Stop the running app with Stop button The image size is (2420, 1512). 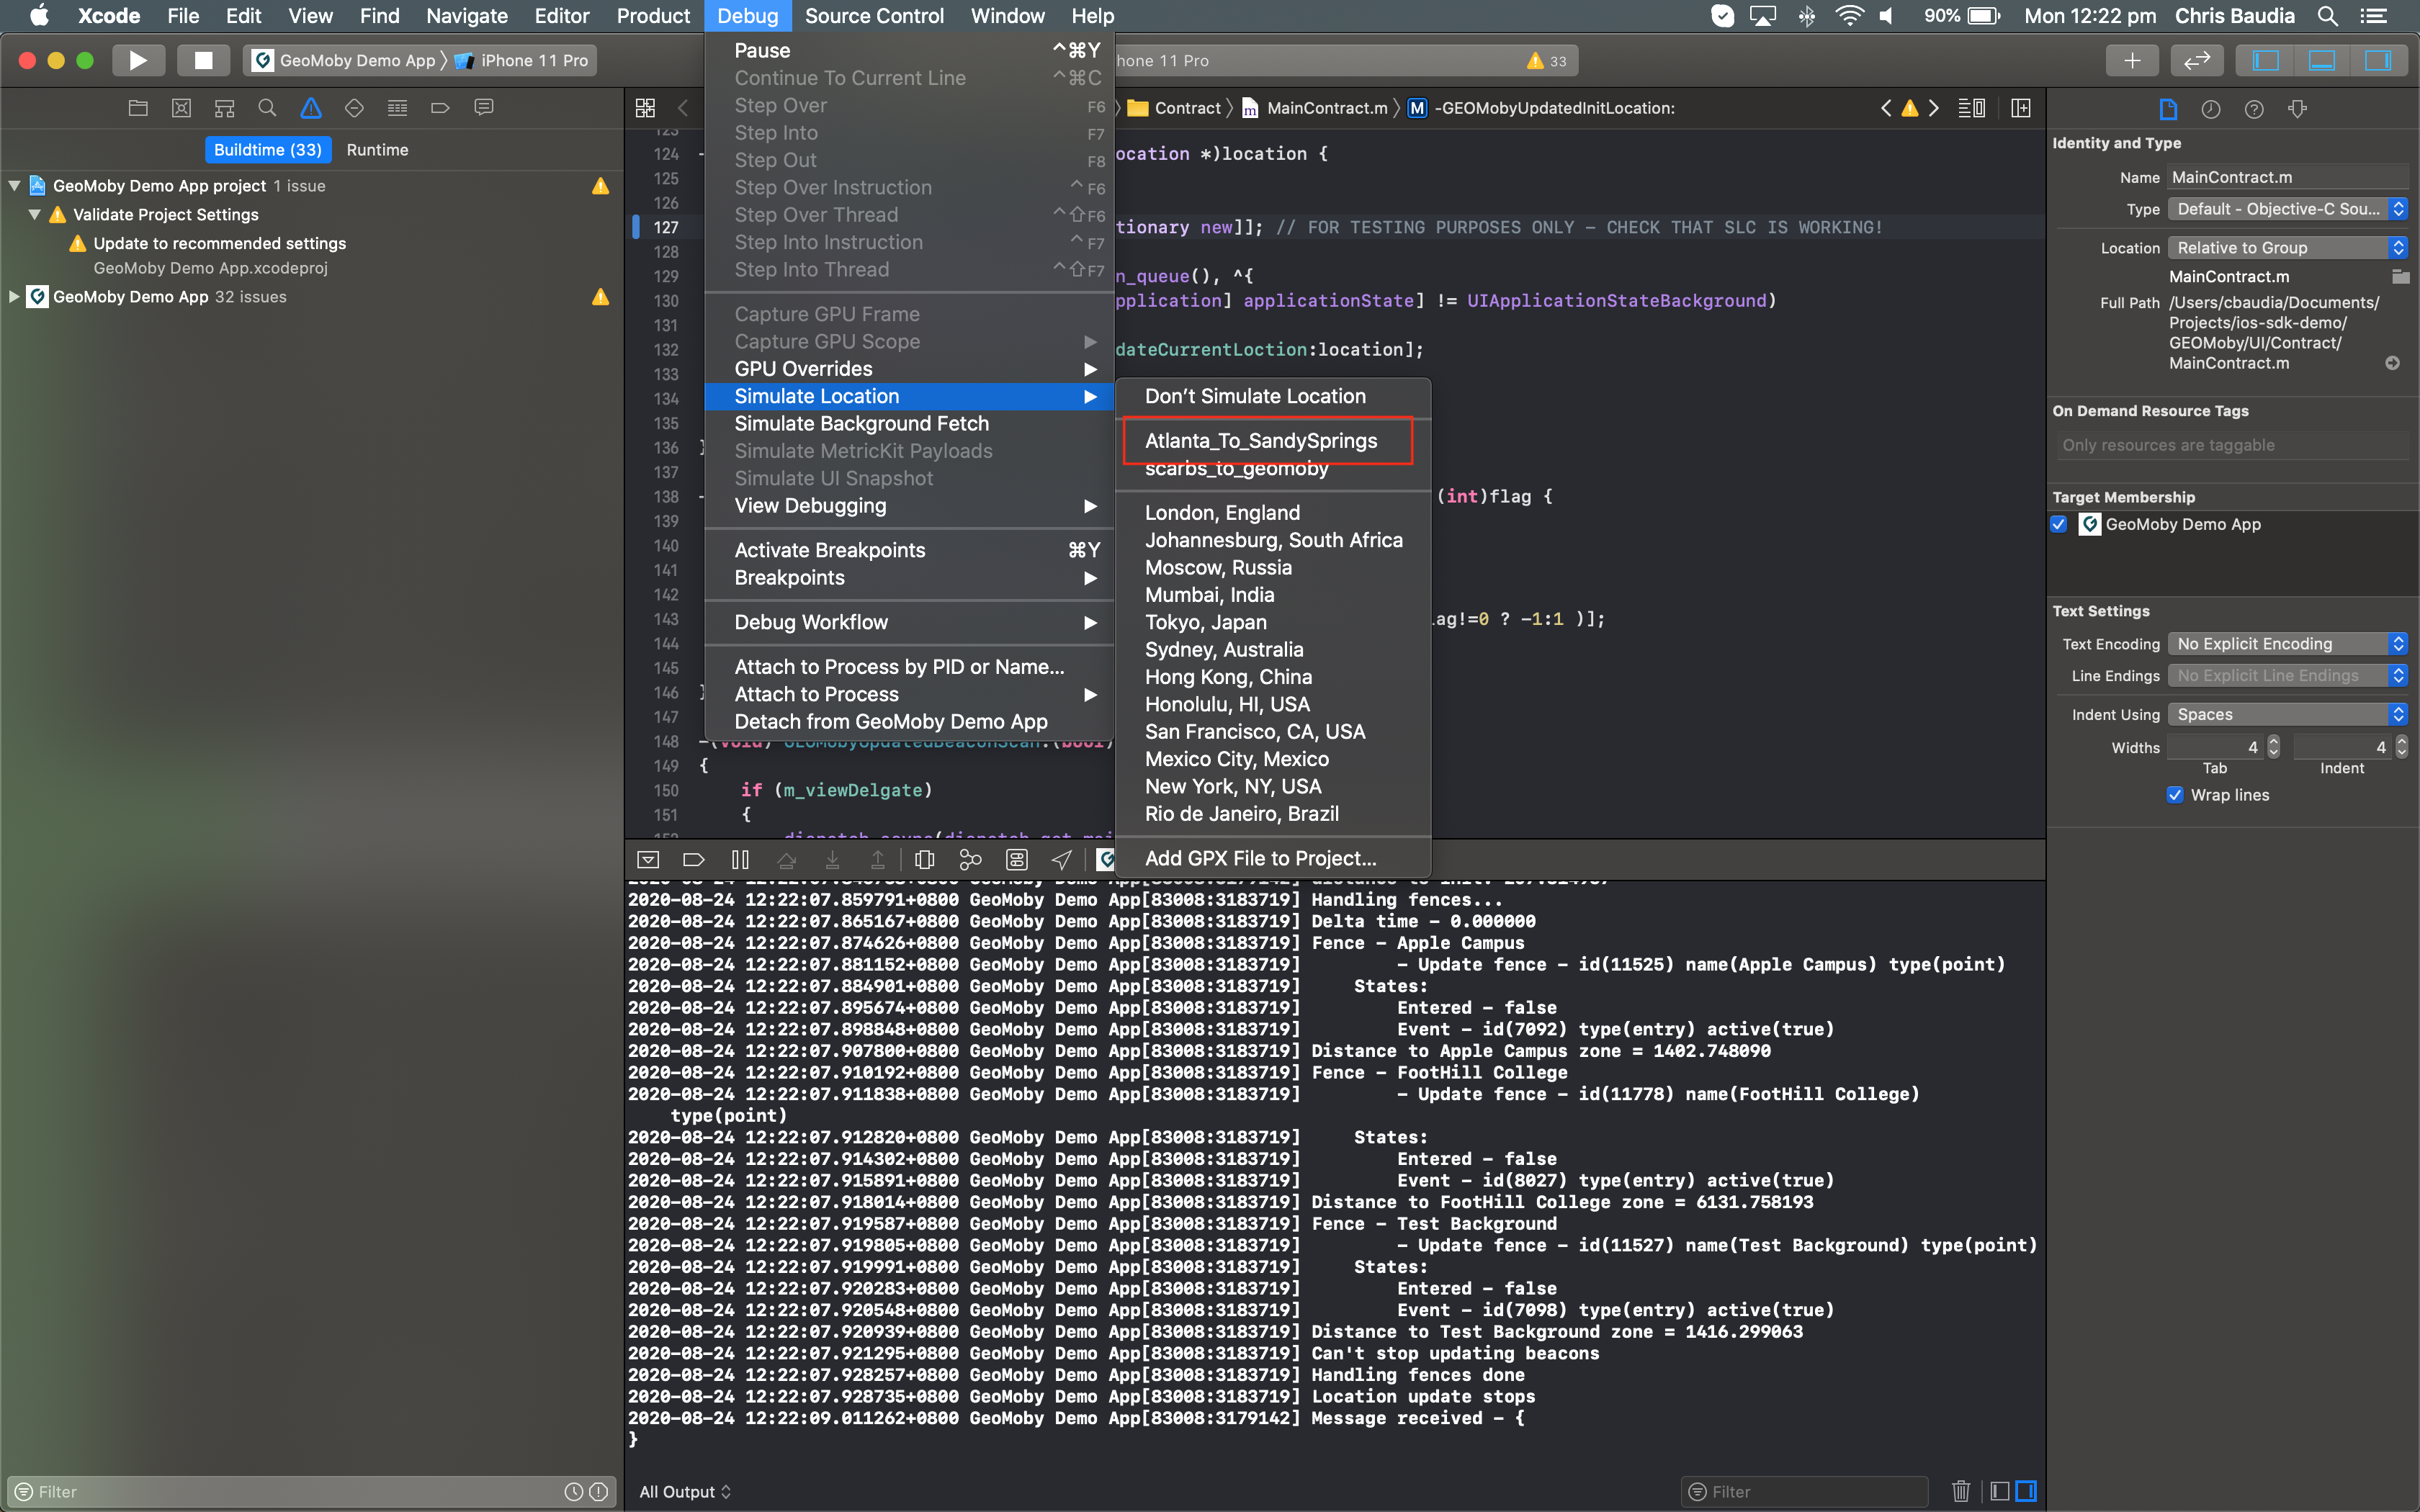coord(203,60)
